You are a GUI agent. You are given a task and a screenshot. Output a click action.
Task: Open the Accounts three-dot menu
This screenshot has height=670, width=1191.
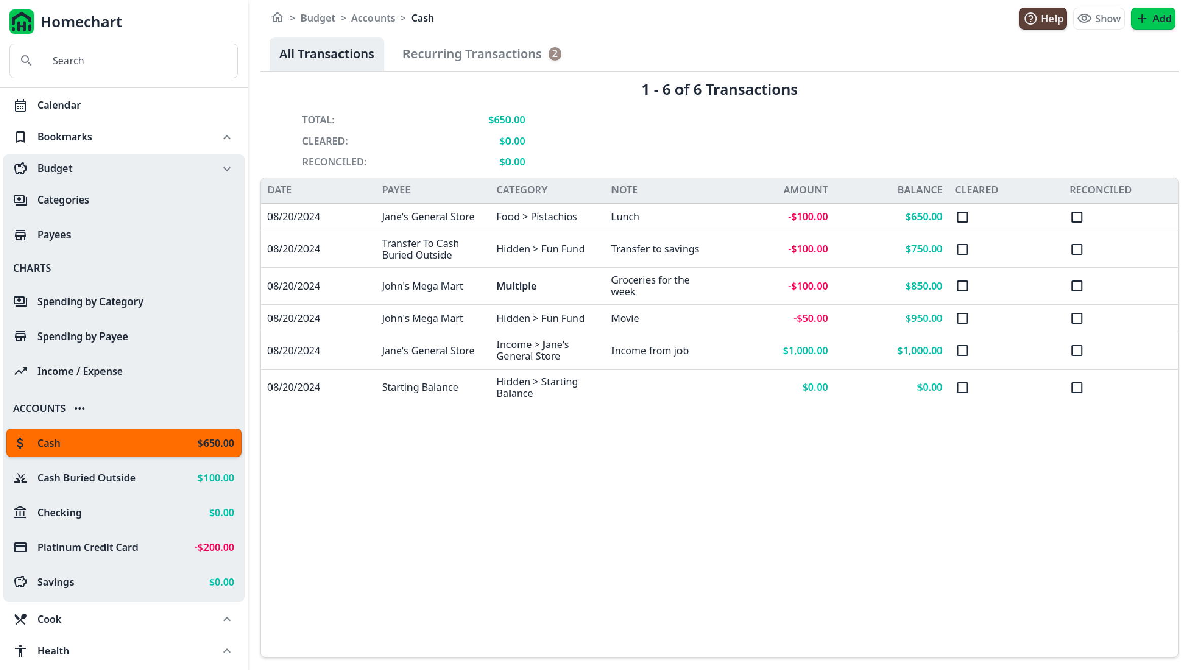click(80, 408)
